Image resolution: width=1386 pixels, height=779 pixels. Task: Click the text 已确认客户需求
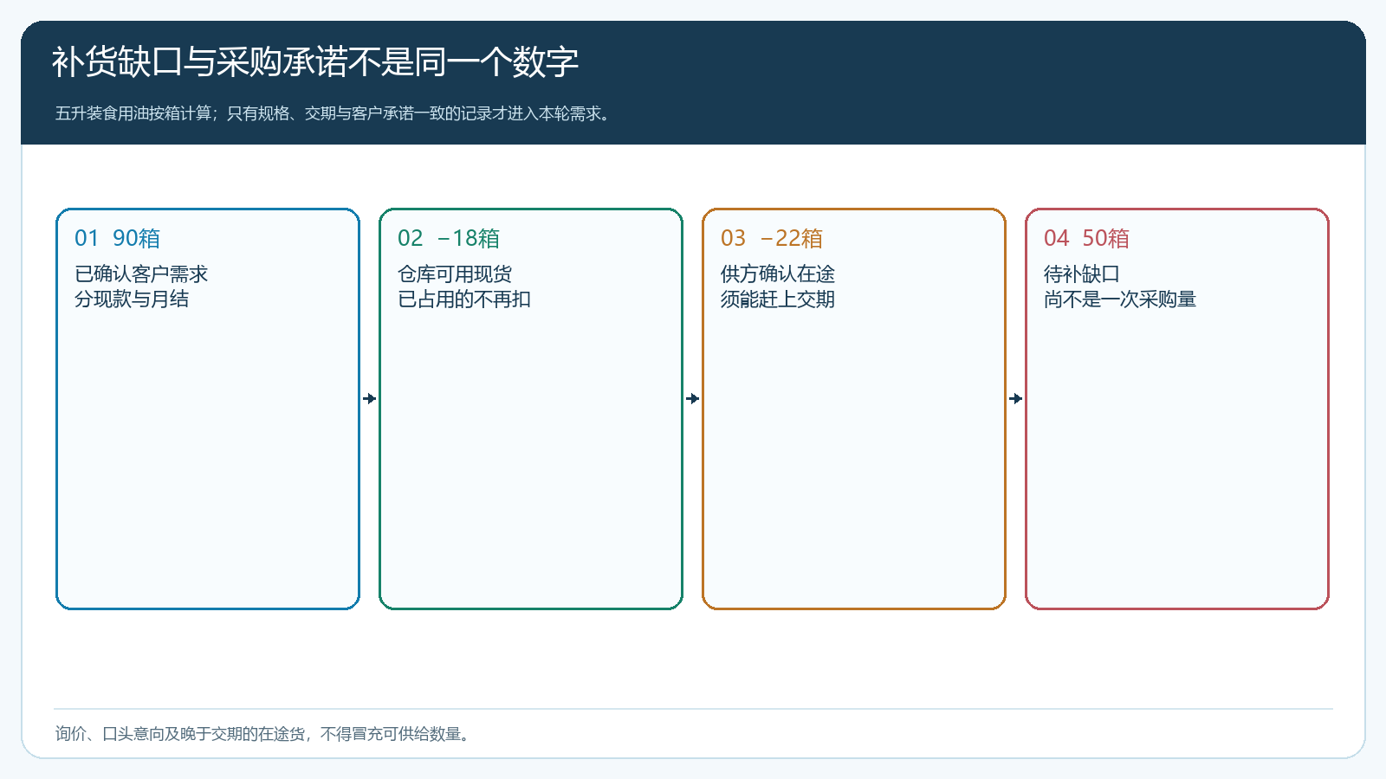[x=141, y=274]
